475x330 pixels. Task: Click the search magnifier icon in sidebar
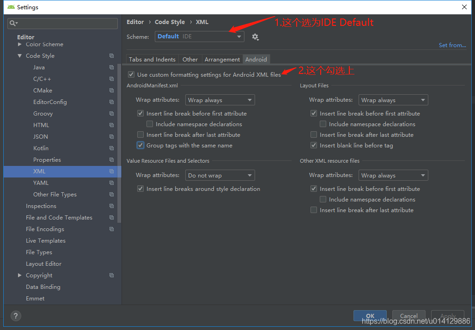13,23
